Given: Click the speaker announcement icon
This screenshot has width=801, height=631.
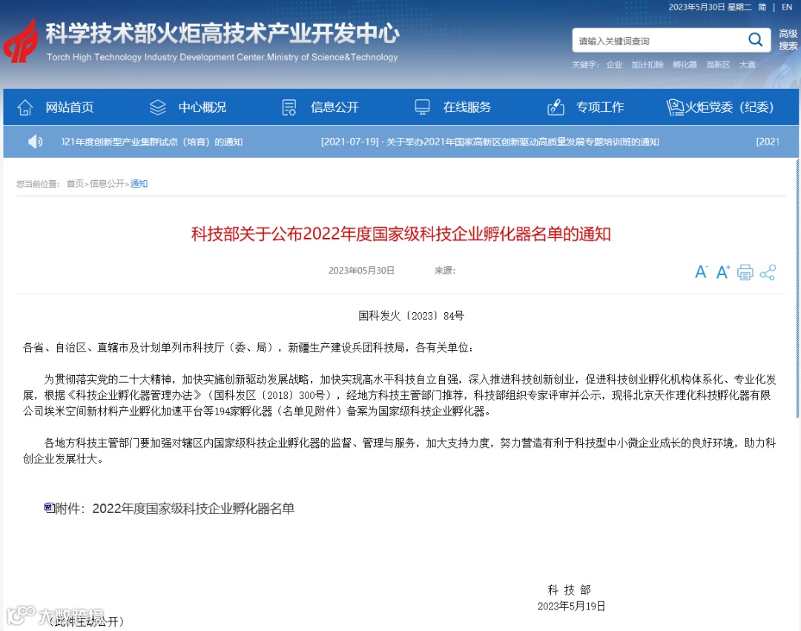Looking at the screenshot, I should pyautogui.click(x=36, y=142).
